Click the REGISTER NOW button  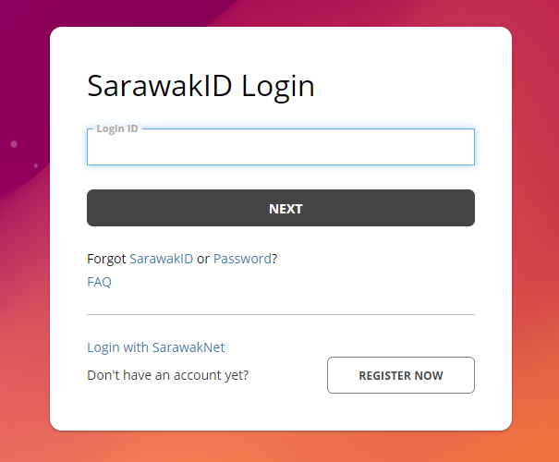point(400,375)
